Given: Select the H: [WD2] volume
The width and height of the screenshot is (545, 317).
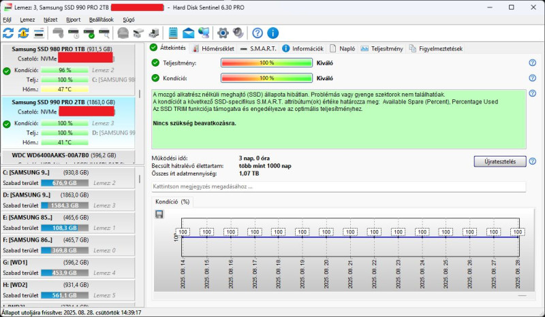Looking at the screenshot, I should [x=68, y=290].
